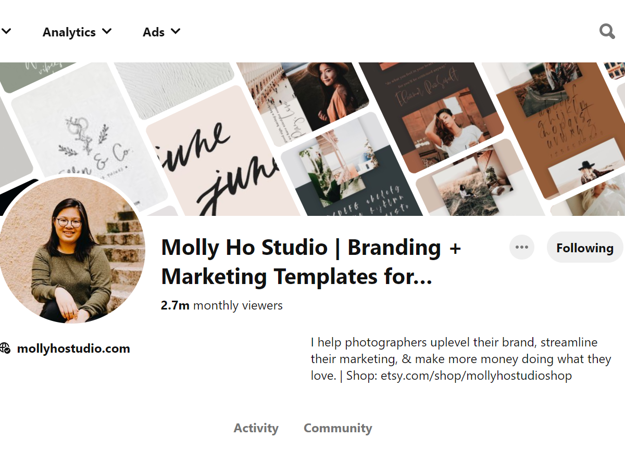This screenshot has height=451, width=625.
Task: Open the three-dot profile options button
Action: 522,247
